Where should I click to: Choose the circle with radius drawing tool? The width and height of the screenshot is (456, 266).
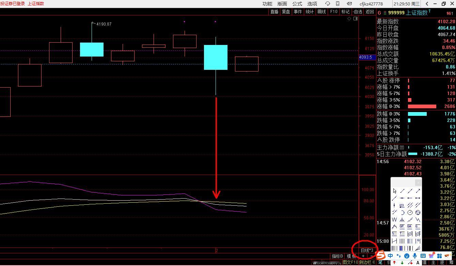410,213
